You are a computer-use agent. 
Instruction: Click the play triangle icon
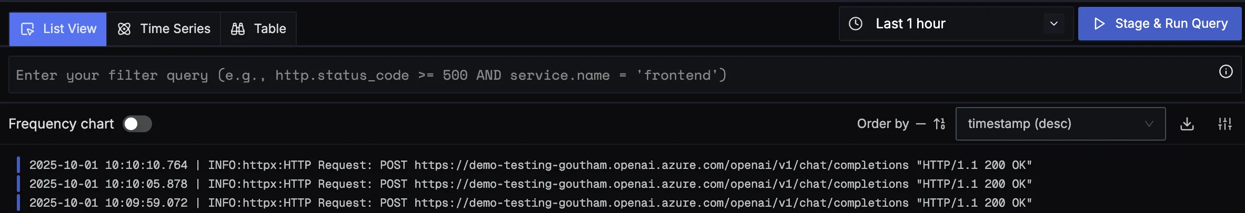(1099, 24)
